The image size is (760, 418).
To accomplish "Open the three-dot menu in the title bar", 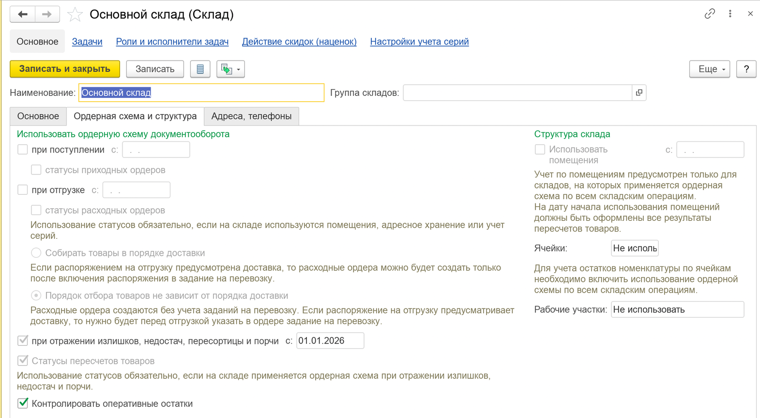I will coord(730,14).
